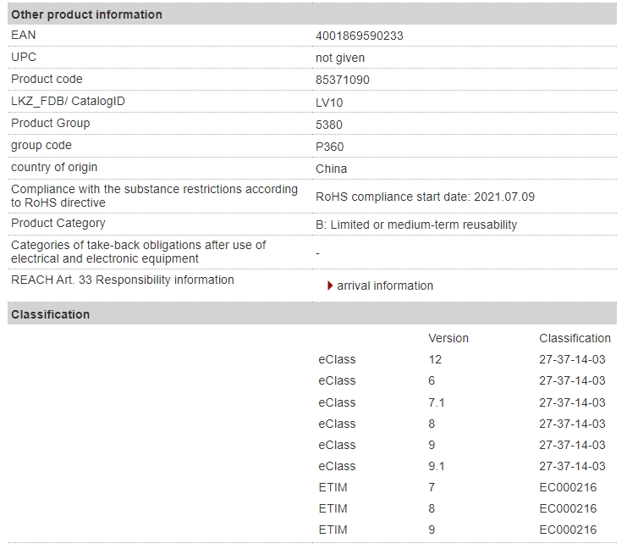Click country of origin value China
Viewport: 627px width, 549px height.
click(x=331, y=168)
